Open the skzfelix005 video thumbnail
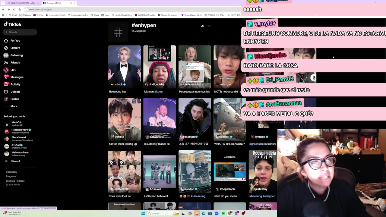This screenshot has width=386, height=217. tap(125, 171)
